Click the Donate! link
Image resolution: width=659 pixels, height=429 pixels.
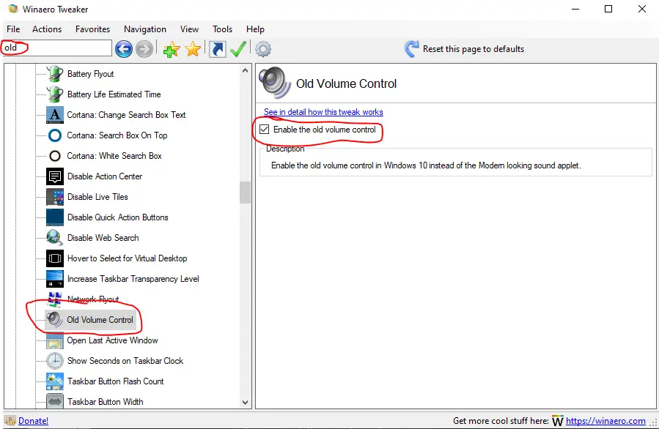click(x=33, y=421)
